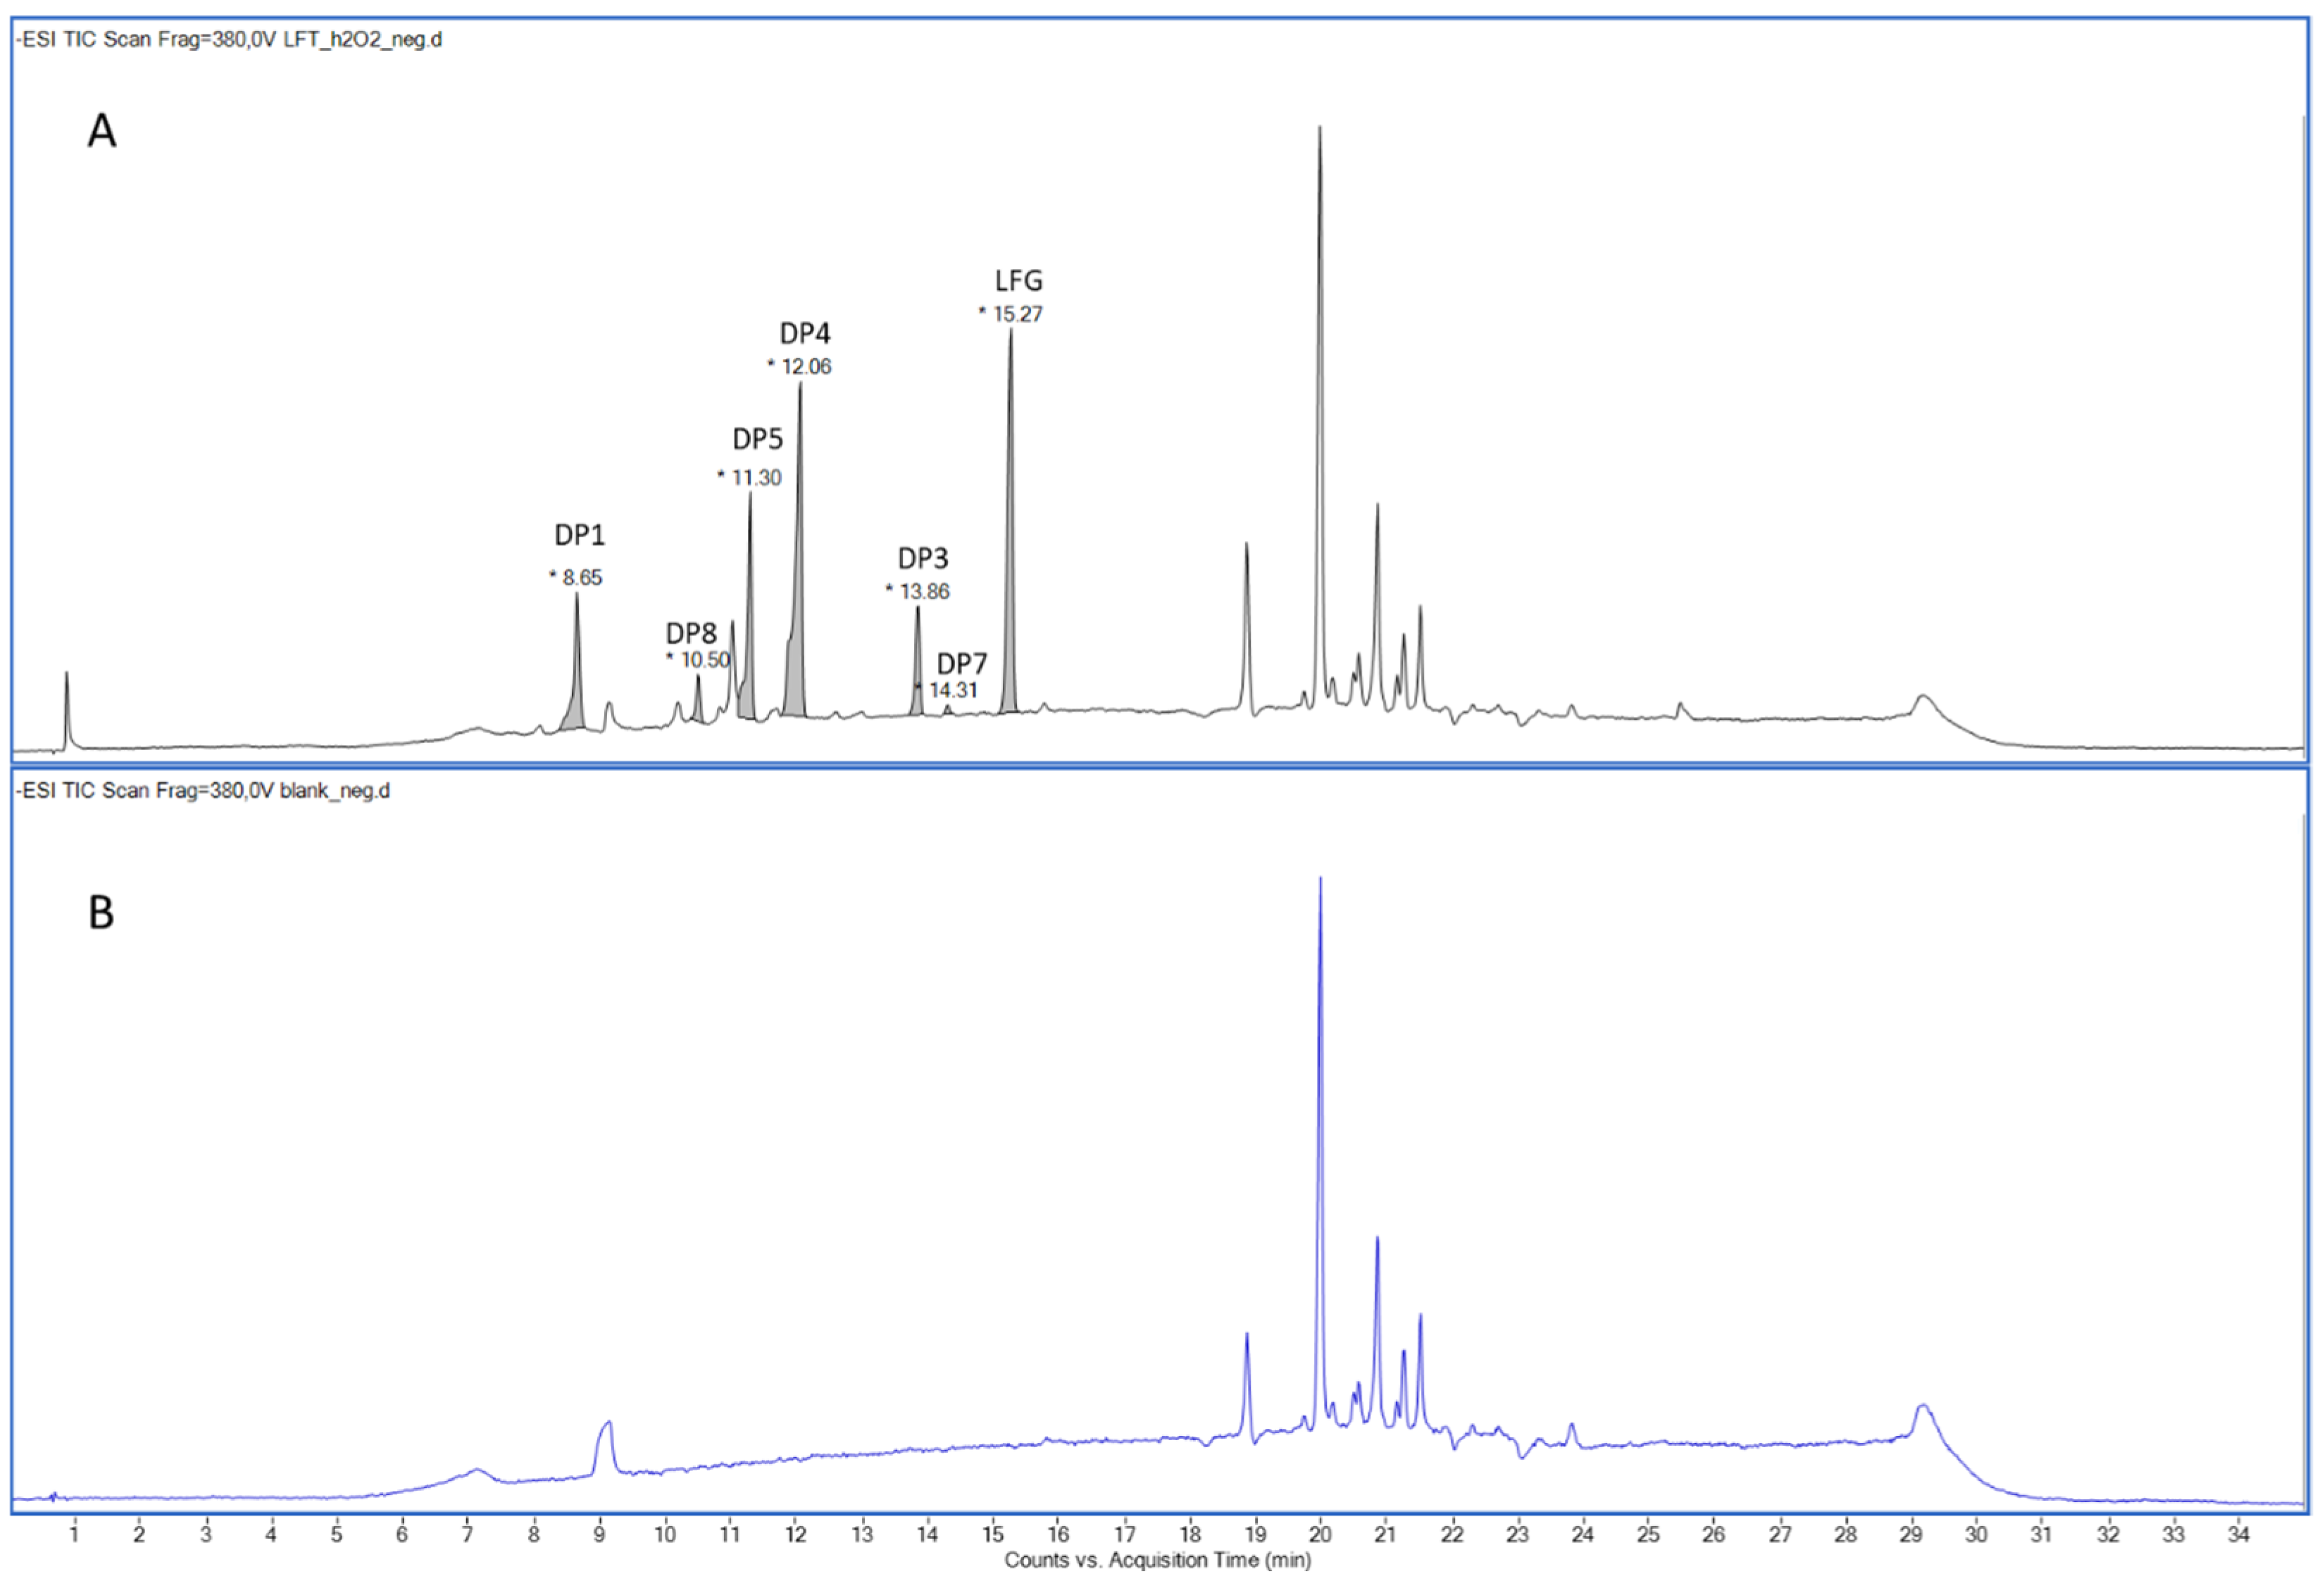Click the panel A letter label
This screenshot has width=2324, height=1588.
pos(102,131)
